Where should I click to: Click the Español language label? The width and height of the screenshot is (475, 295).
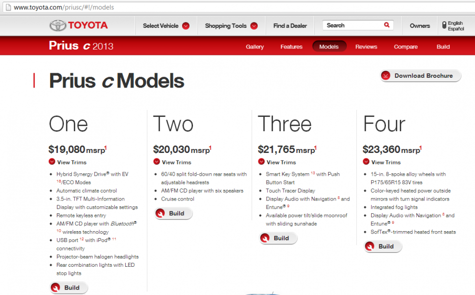click(x=456, y=29)
